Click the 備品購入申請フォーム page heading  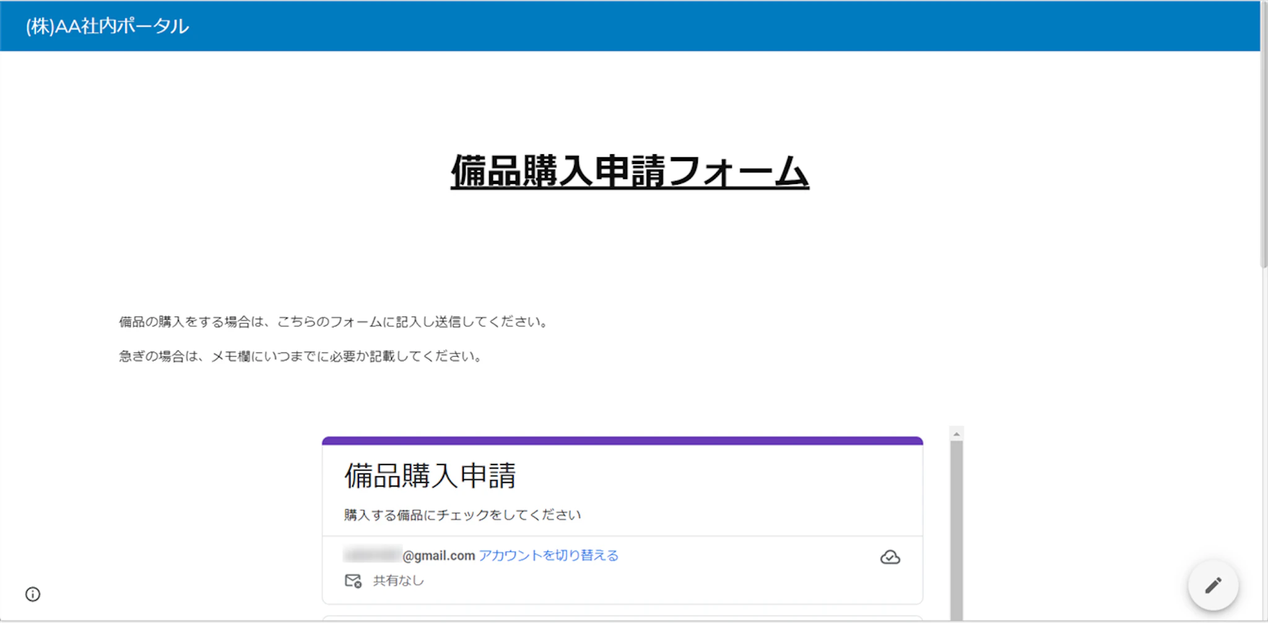pyautogui.click(x=629, y=172)
